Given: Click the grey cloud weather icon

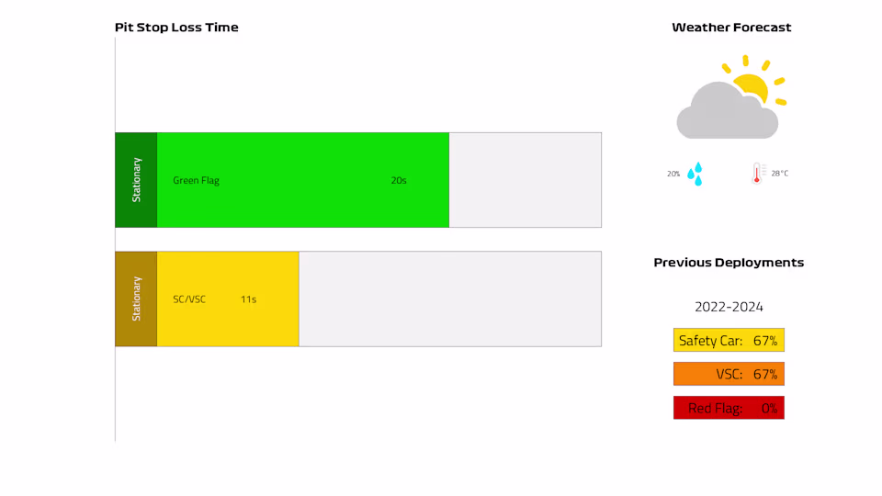Looking at the screenshot, I should point(724,114).
